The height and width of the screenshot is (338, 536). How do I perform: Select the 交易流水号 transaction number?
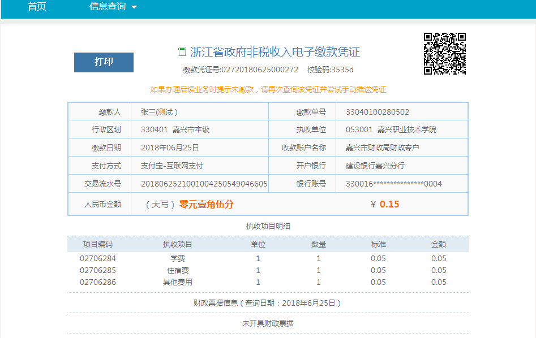[x=204, y=184]
